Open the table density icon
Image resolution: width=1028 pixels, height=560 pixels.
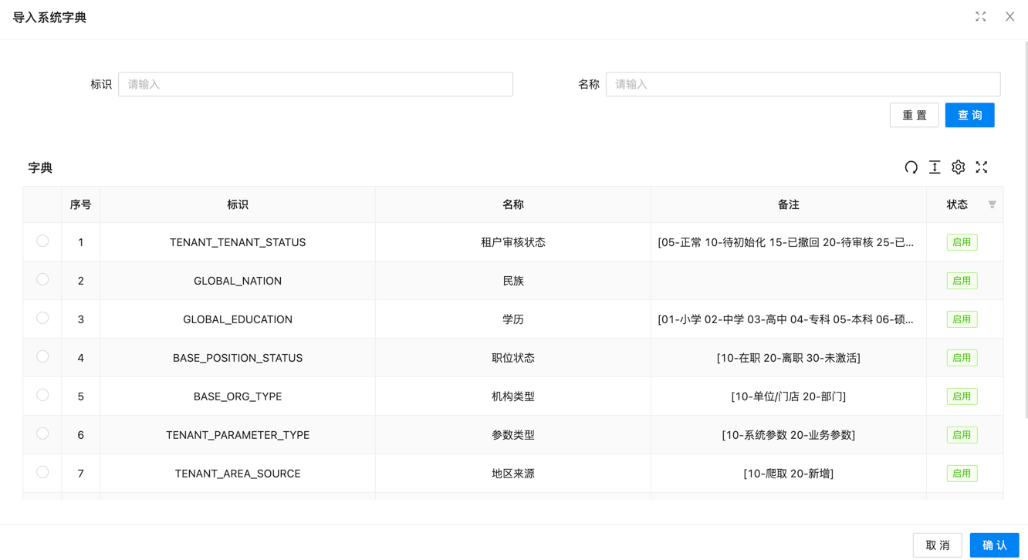(x=935, y=167)
